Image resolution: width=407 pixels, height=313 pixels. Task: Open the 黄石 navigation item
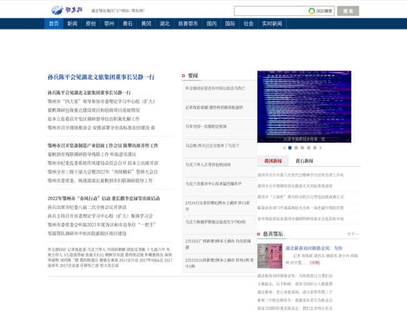pyautogui.click(x=128, y=24)
